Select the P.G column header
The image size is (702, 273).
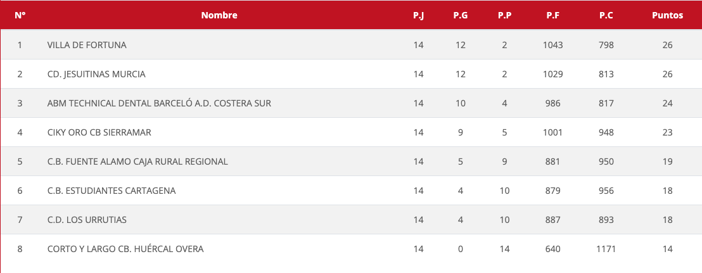pyautogui.click(x=461, y=15)
